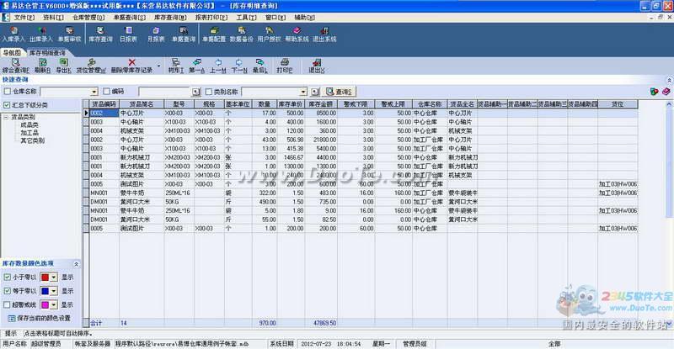Switch to the 导航图 tab
The width and height of the screenshot is (674, 349).
(13, 52)
